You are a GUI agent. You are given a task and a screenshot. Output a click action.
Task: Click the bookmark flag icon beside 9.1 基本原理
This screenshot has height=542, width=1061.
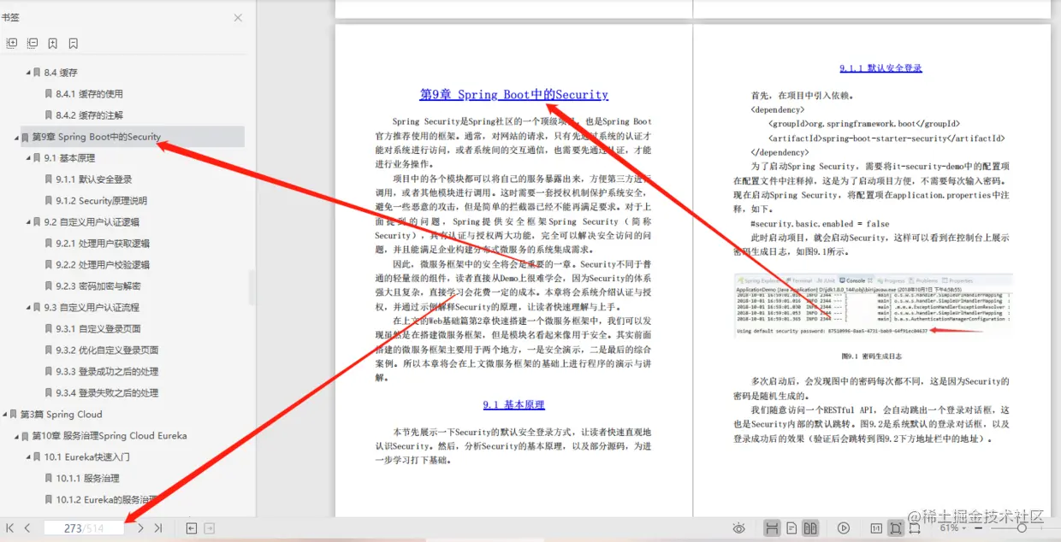tap(37, 158)
